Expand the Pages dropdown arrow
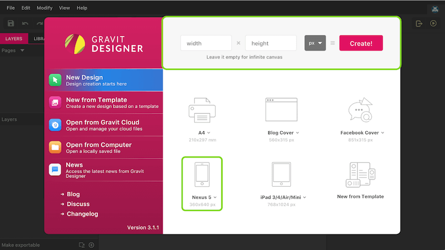 pos(22,50)
